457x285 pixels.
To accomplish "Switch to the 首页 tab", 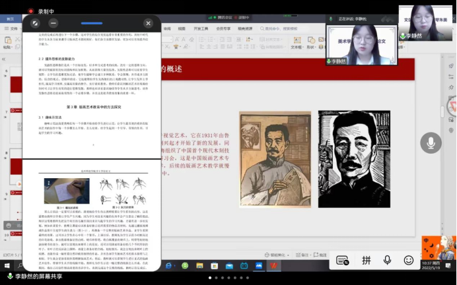I will pos(10,19).
